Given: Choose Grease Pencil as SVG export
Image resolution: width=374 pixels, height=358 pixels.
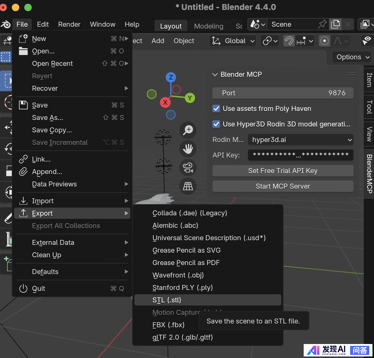Looking at the screenshot, I should [x=208, y=250].
